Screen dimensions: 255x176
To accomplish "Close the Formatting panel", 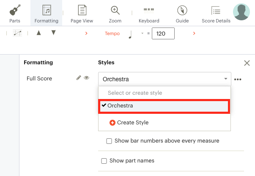I will [x=247, y=63].
